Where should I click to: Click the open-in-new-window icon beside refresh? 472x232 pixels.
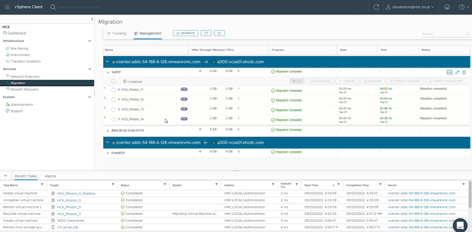219,33
